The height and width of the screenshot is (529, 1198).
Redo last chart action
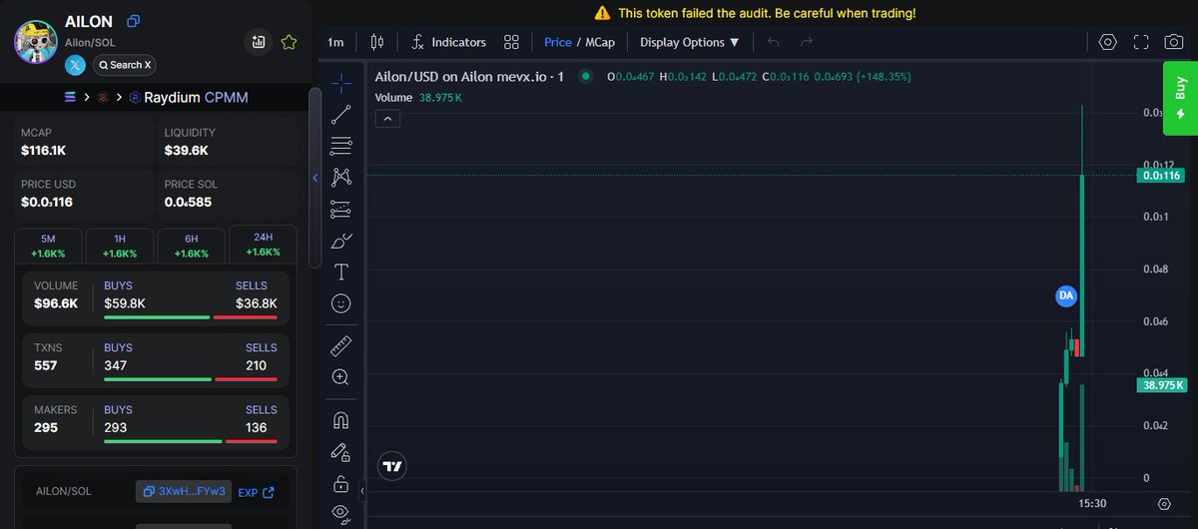(x=807, y=42)
